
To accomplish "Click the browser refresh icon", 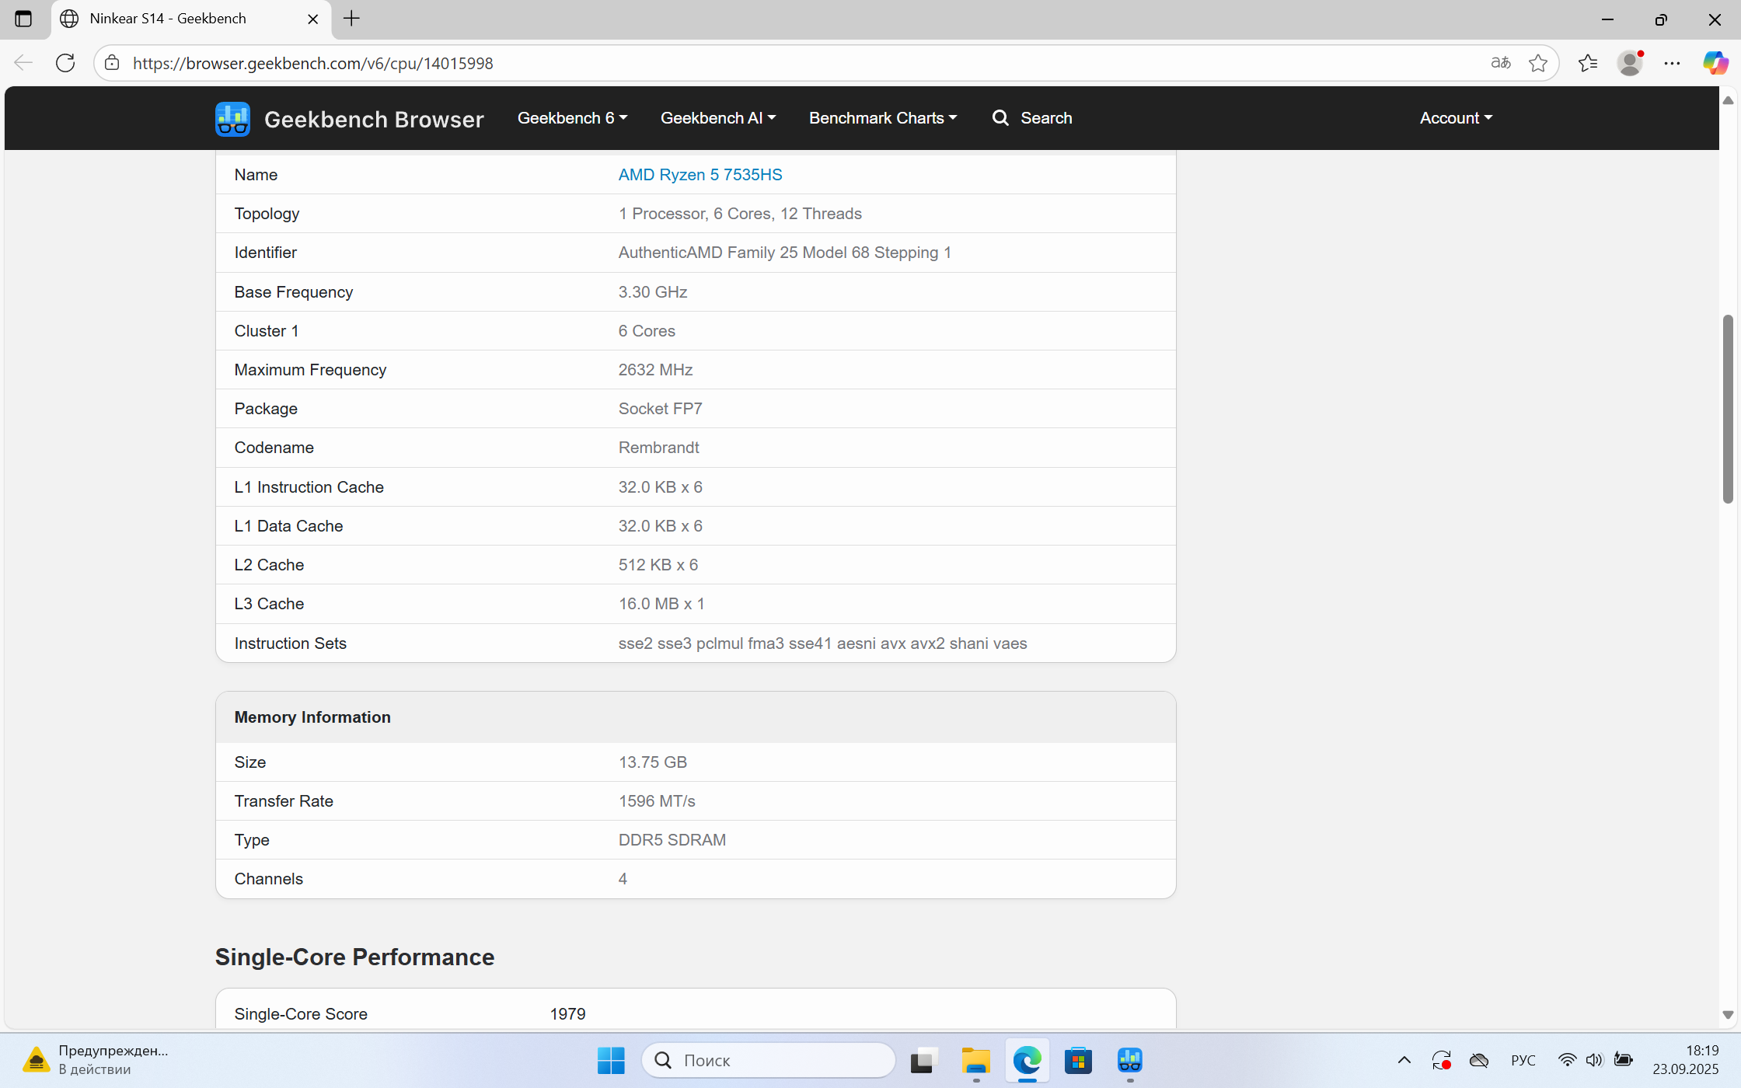I will 65,63.
